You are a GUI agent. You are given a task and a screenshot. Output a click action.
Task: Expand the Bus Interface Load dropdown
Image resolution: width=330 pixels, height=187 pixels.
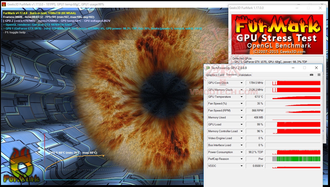coord(241,145)
